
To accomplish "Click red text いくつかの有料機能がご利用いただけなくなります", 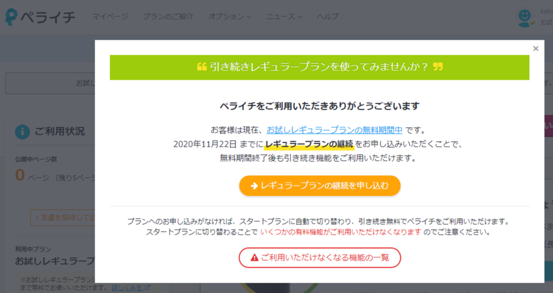I will pyautogui.click(x=341, y=232).
